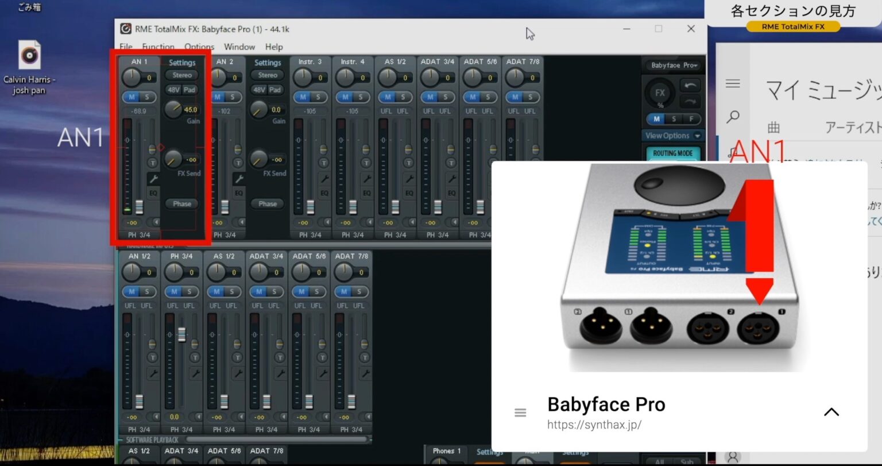The width and height of the screenshot is (882, 466).
Task: Click the Gain knob set to 45.0 on AN 1
Action: (174, 109)
